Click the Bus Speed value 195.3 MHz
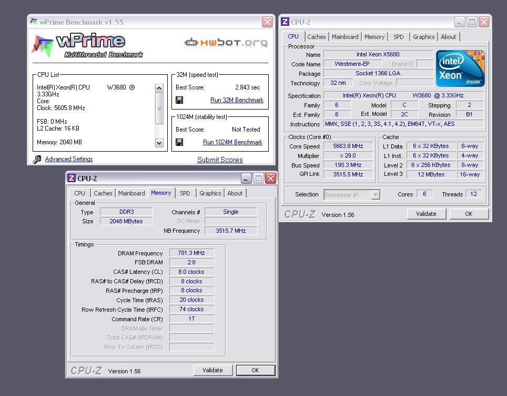This screenshot has width=507, height=396. click(348, 165)
